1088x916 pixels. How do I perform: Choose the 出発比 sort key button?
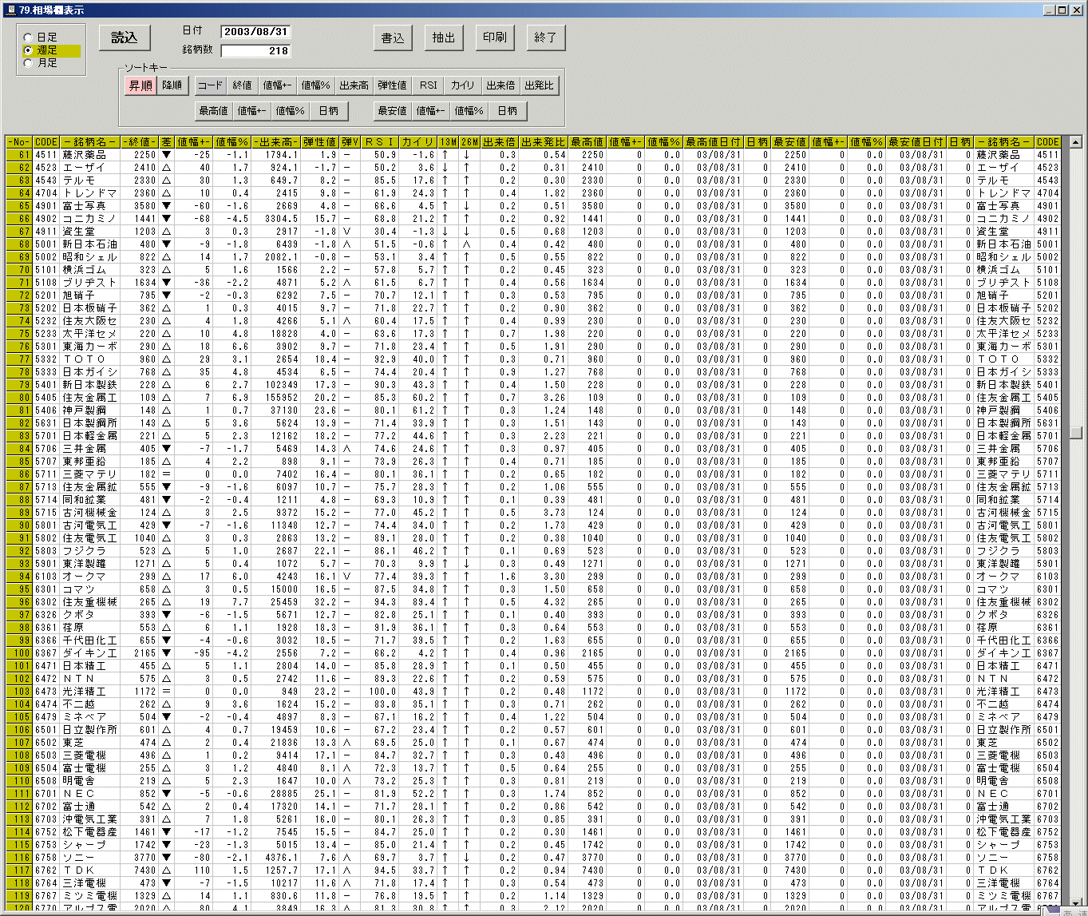click(x=540, y=85)
